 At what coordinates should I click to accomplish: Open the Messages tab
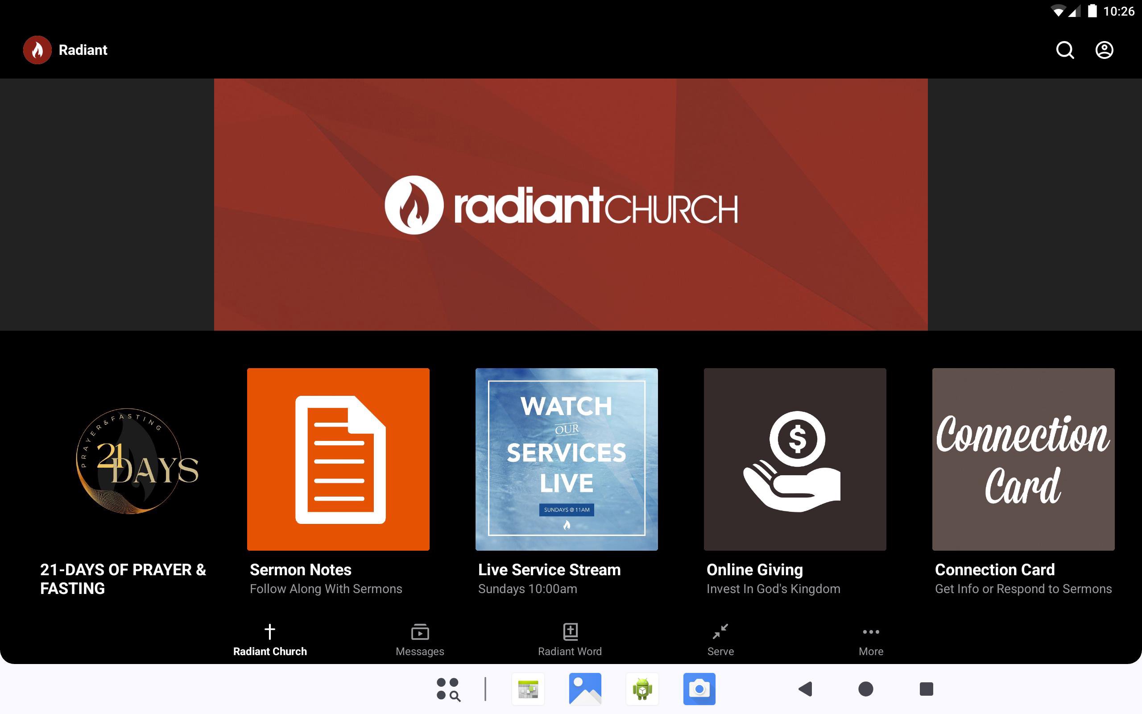[x=419, y=639]
